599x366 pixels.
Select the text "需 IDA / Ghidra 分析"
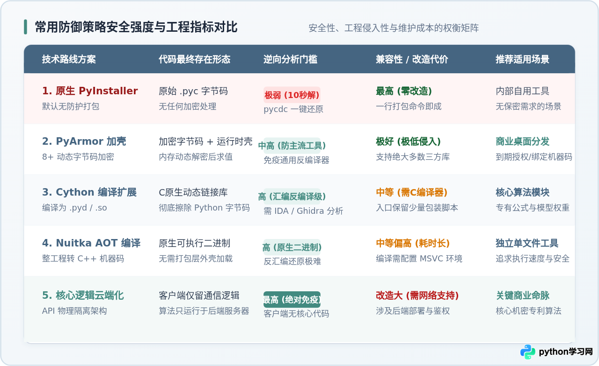click(x=303, y=211)
